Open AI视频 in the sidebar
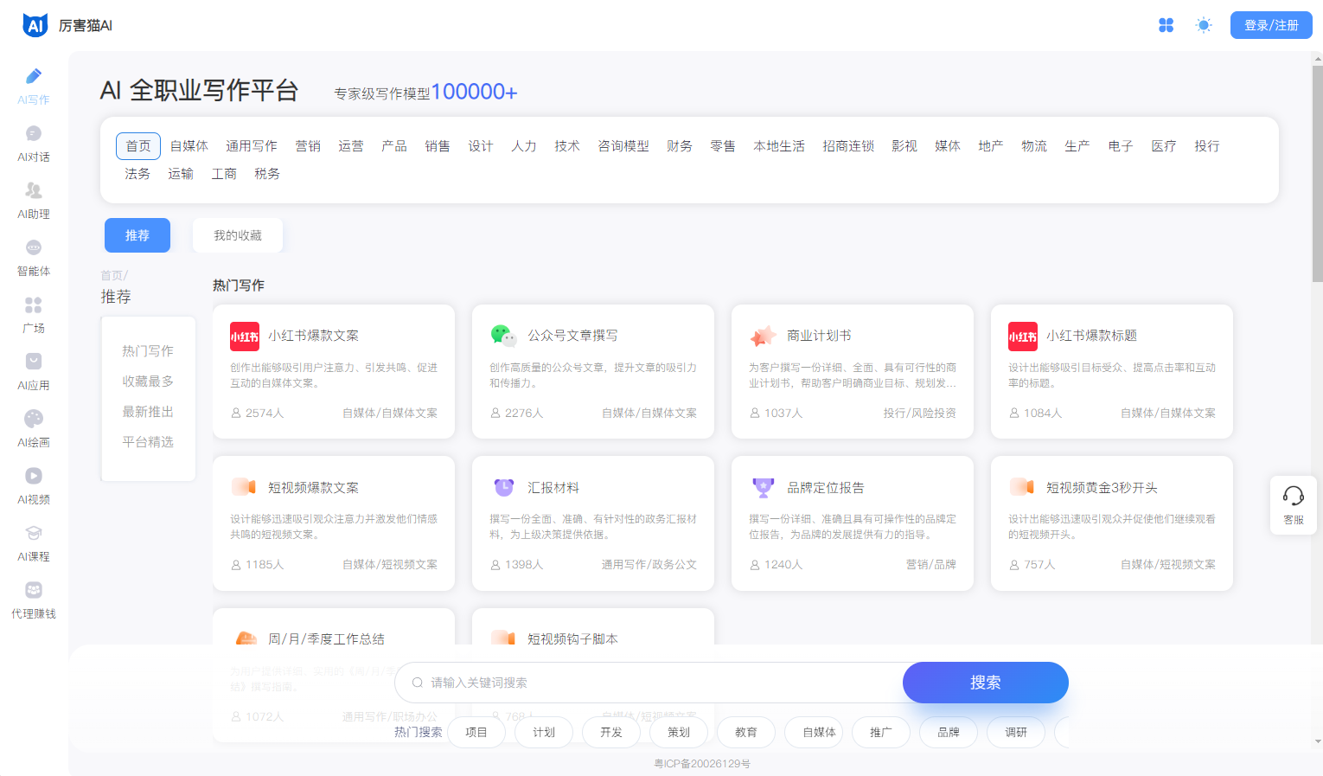Image resolution: width=1323 pixels, height=776 pixels. [x=34, y=485]
